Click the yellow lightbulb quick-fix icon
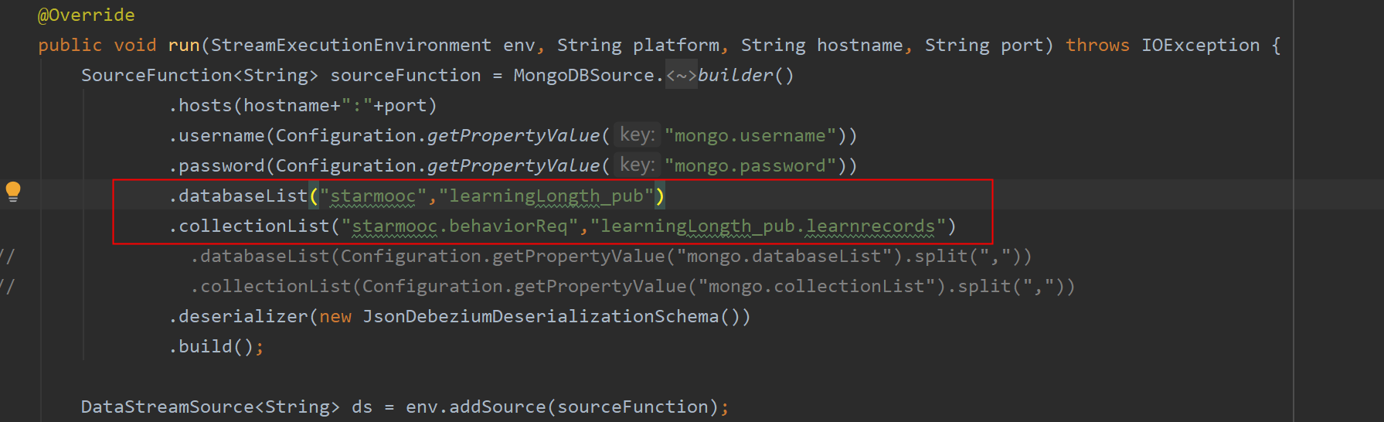The image size is (1384, 422). click(13, 190)
